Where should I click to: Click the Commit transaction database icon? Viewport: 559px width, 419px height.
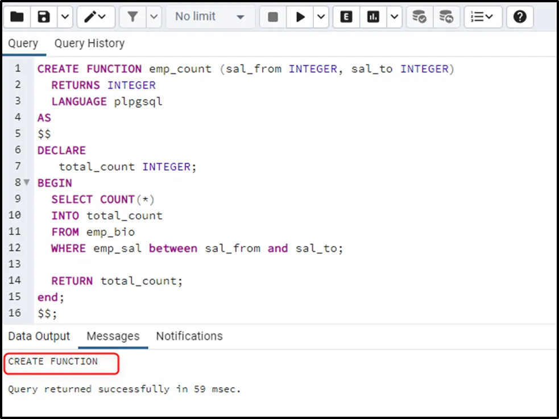(x=419, y=17)
